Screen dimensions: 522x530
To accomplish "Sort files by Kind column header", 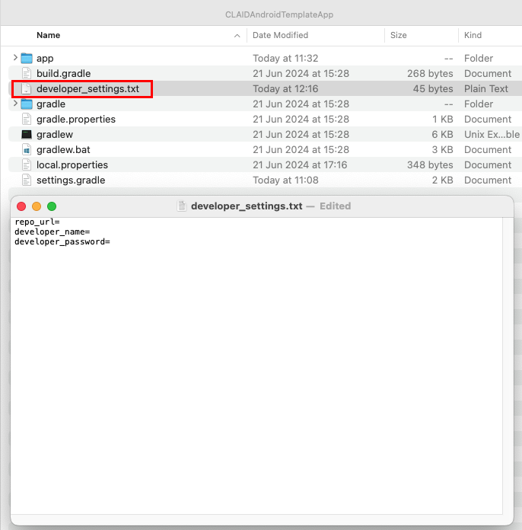I will point(473,35).
